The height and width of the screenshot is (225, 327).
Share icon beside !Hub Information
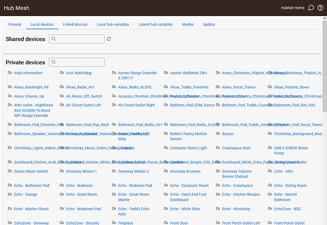[x=10, y=73]
